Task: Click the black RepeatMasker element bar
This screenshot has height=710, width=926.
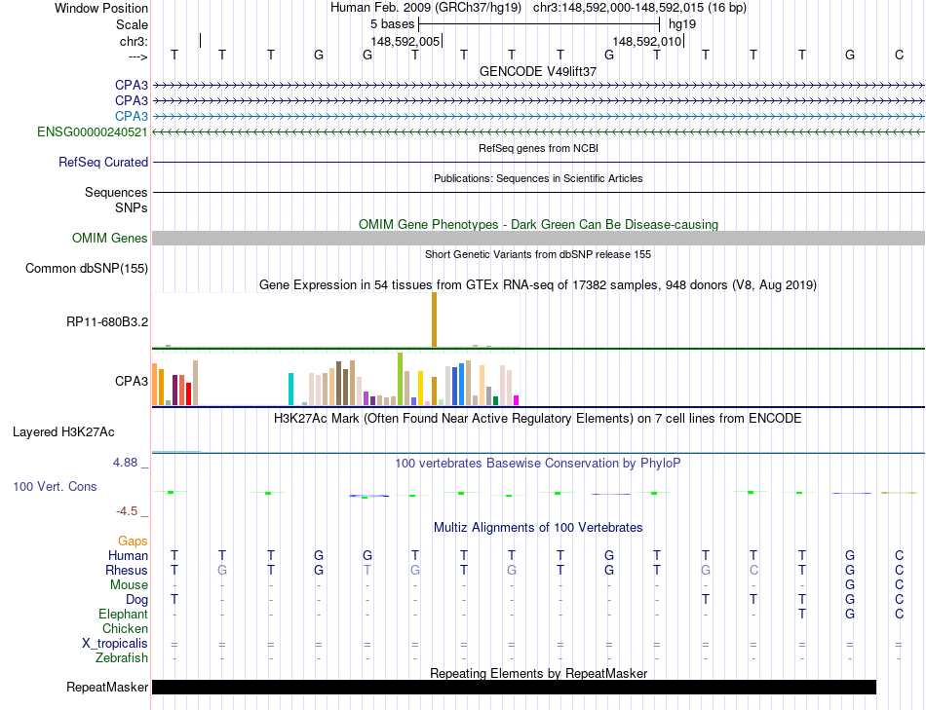Action: (514, 687)
